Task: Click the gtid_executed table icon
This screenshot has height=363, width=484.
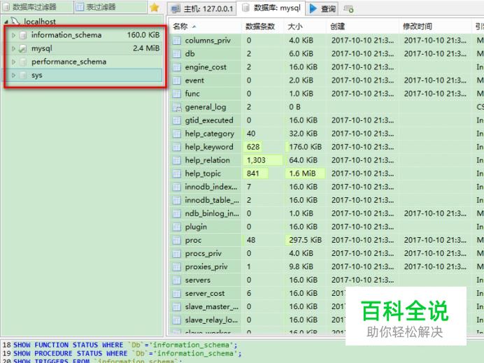Action: pos(177,120)
